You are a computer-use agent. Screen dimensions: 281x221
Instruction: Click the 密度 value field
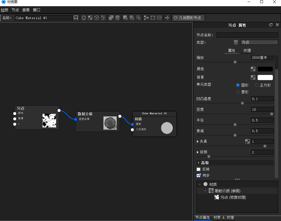click(x=262, y=110)
